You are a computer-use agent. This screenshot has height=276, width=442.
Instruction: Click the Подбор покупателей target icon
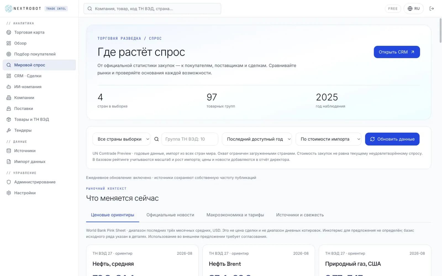pos(9,54)
